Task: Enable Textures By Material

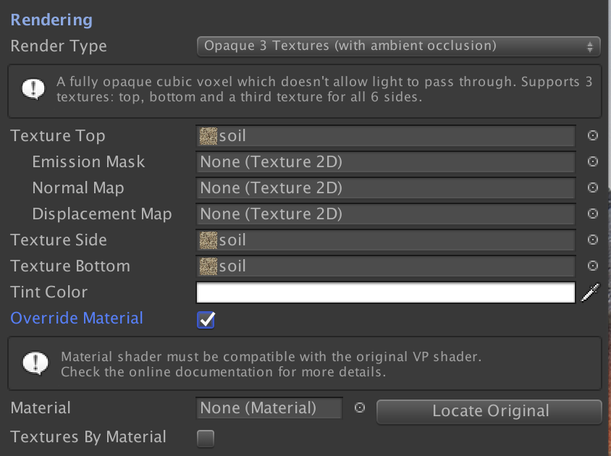Action: click(x=205, y=436)
